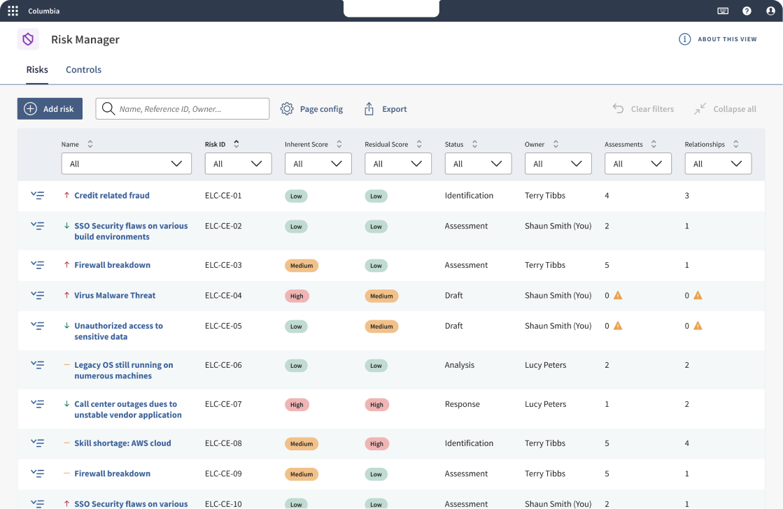Viewport: 783px width, 509px height.
Task: Click Assessments warning icon for ELC-CE-04
Action: pyautogui.click(x=618, y=296)
